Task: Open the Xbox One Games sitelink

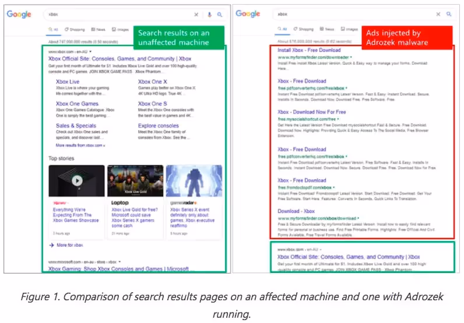Action: [x=77, y=104]
